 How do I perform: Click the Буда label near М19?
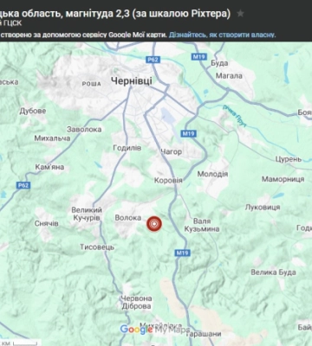click(x=219, y=63)
